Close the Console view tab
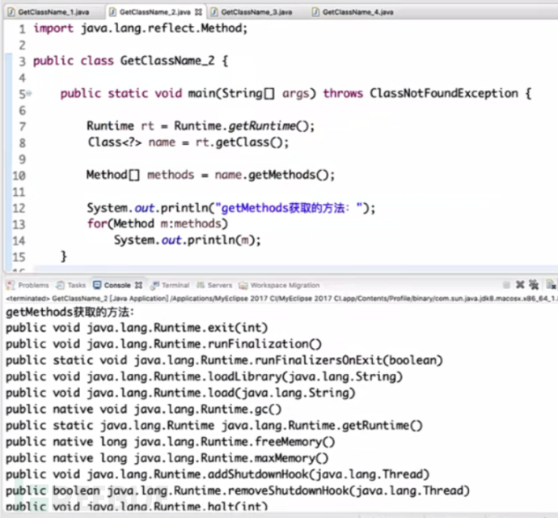This screenshot has height=518, width=558. tap(138, 285)
